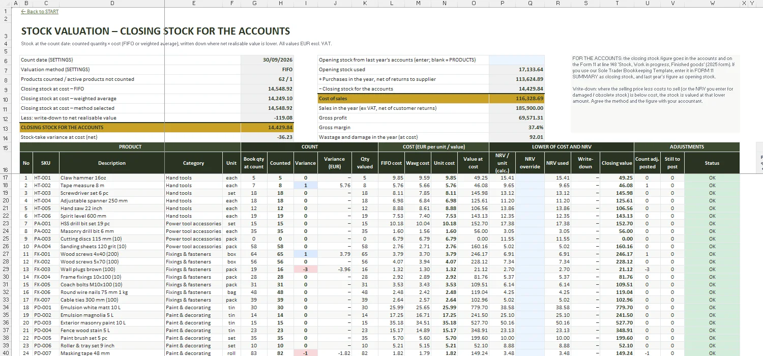763x356 pixels.
Task: Select closing stock for accounts value 14,429.84 in gold row
Action: pyautogui.click(x=268, y=128)
